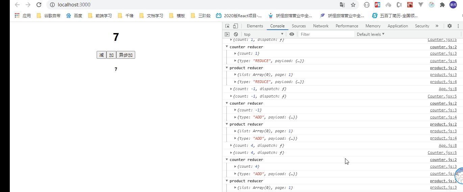Clear the console with the ban icon

(236, 34)
